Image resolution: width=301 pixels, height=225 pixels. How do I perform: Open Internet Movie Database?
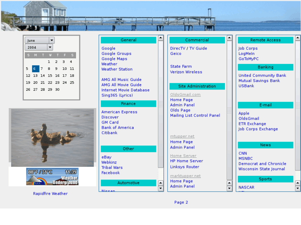[x=125, y=90]
